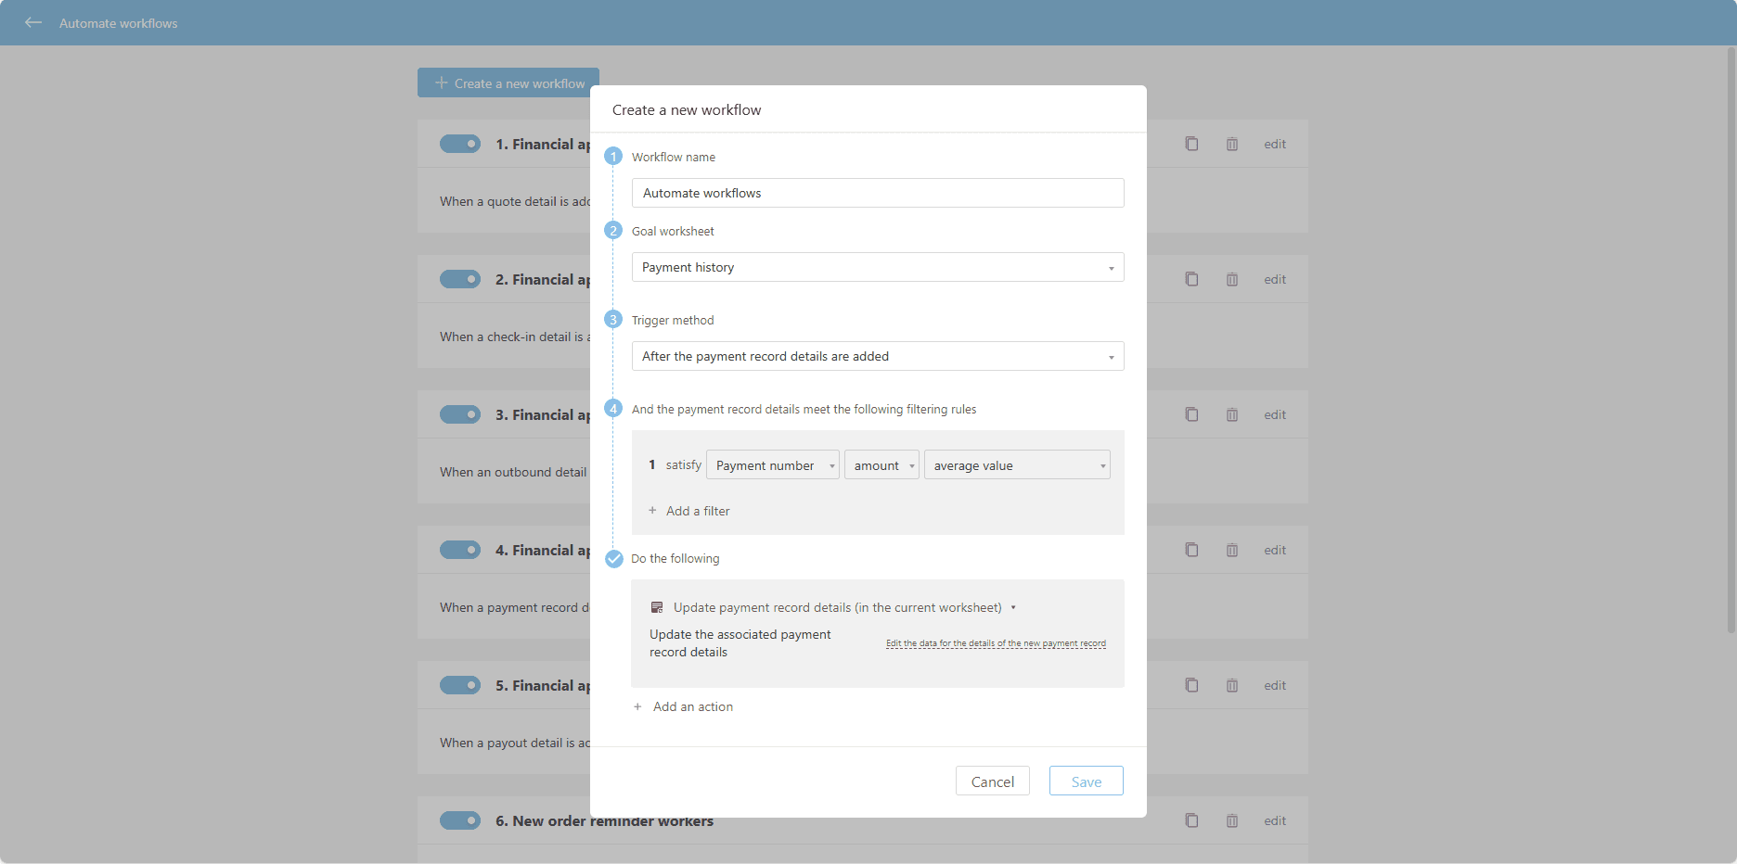Screen dimensions: 1737x864
Task: Click trash icon for workflow 6
Action: (1232, 820)
